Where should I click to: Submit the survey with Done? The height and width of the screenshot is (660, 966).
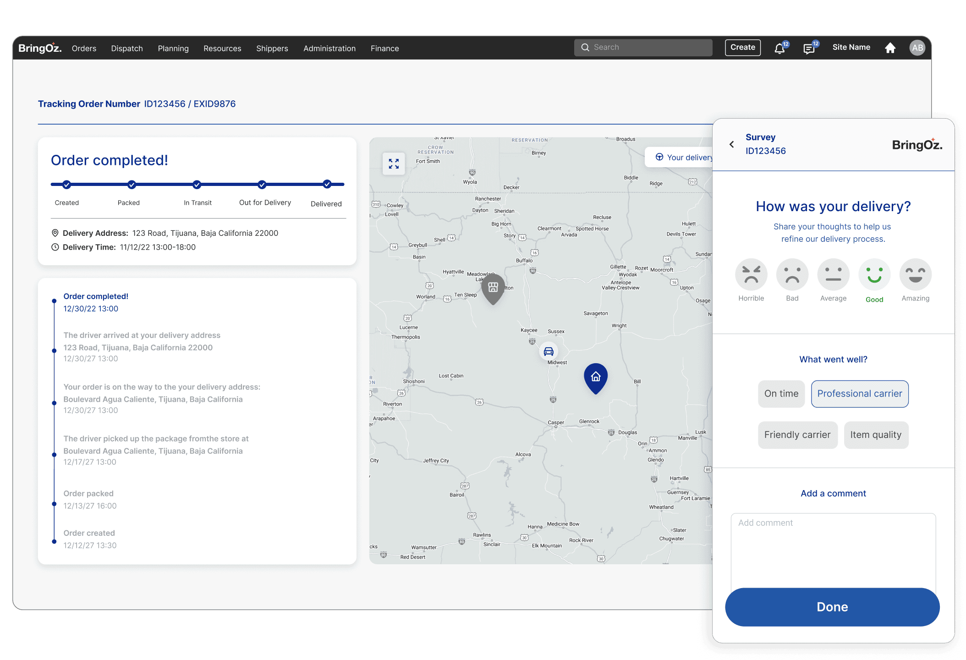pos(832,607)
